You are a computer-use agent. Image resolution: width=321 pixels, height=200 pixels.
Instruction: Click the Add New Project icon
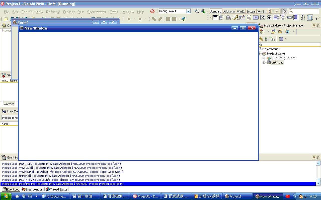(x=262, y=31)
